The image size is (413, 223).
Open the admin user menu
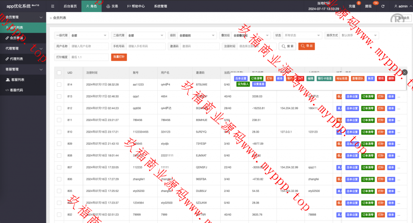[400, 6]
